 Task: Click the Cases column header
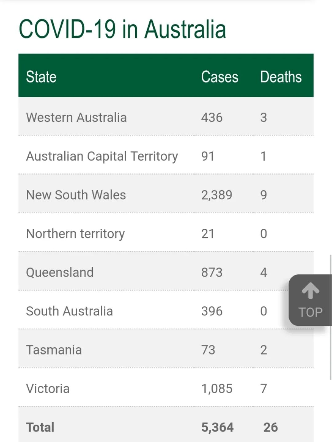[220, 77]
